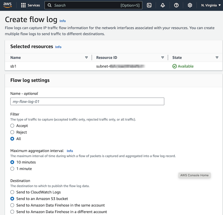Screen dimensions: 223x215
Task: Sort by the Name column arrow
Action: click(x=86, y=58)
